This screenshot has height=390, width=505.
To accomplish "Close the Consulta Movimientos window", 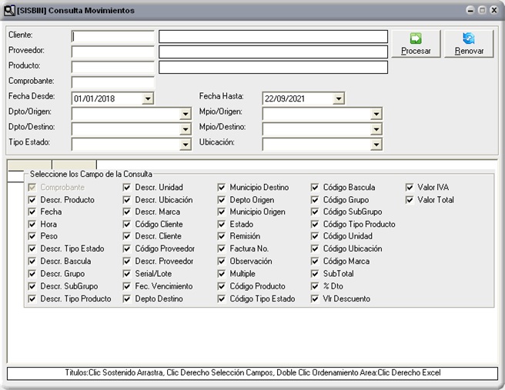I will tap(493, 10).
